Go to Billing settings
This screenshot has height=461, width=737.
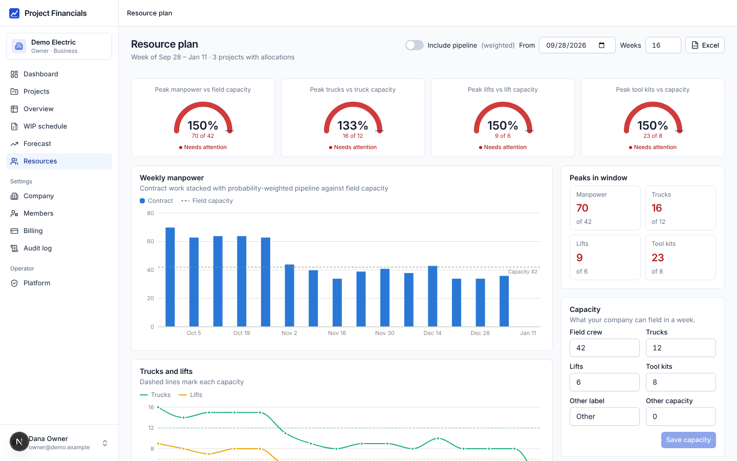[x=59, y=231]
